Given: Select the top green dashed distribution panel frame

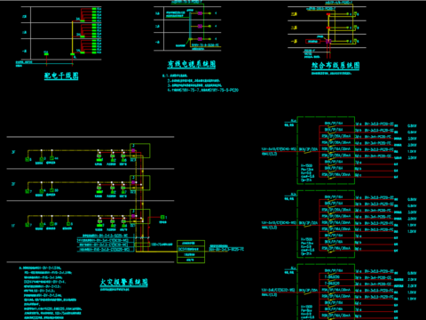Looking at the screenshot, I should 326,150.
